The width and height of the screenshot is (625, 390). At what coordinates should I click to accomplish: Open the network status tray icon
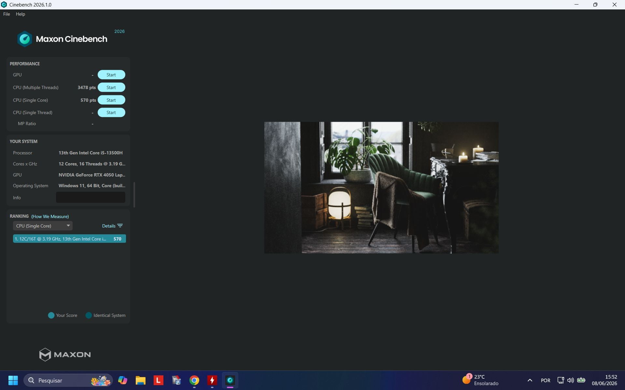tap(561, 380)
